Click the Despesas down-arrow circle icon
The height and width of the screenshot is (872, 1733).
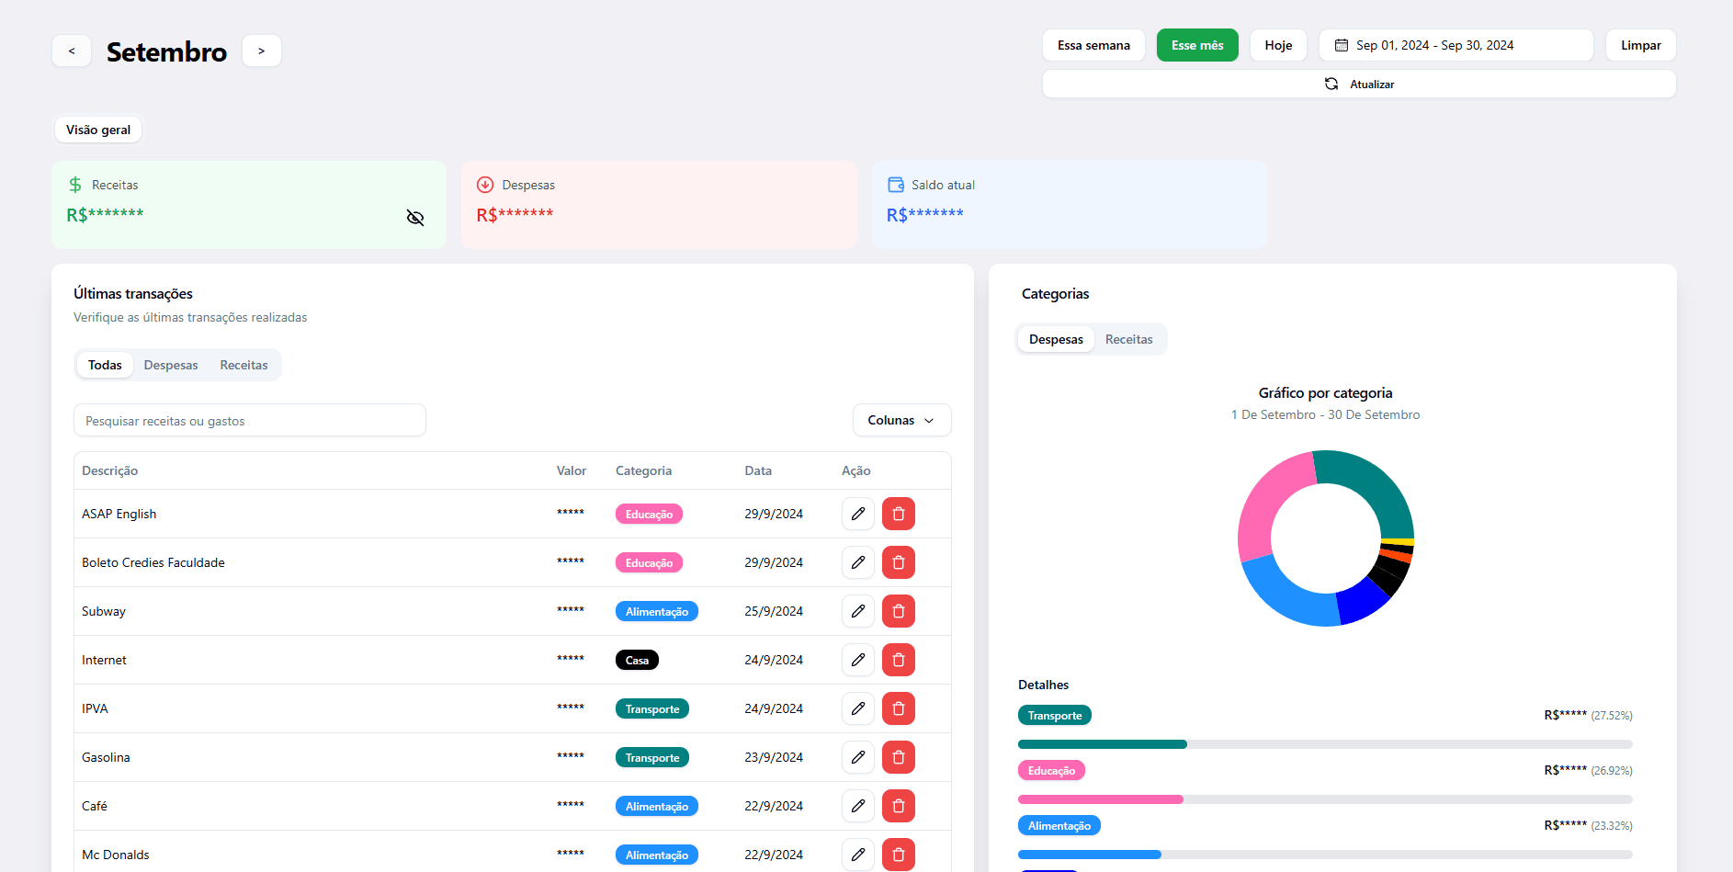485,185
